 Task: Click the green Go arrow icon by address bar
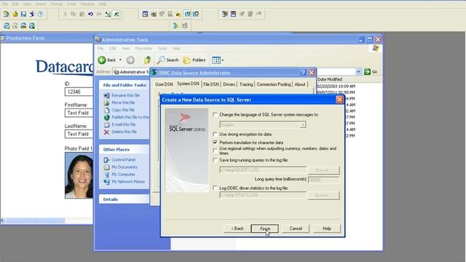367,71
